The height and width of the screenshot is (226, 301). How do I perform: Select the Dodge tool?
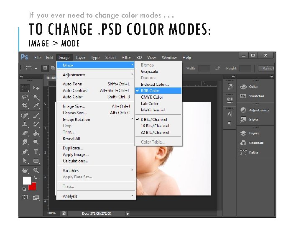36,142
